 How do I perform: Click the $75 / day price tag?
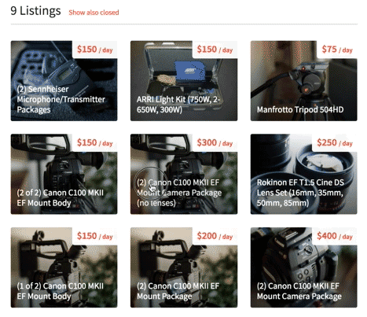tap(337, 50)
